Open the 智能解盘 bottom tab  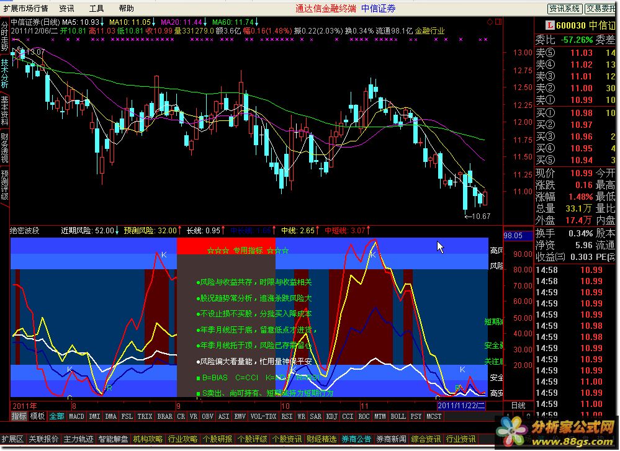pyautogui.click(x=113, y=439)
